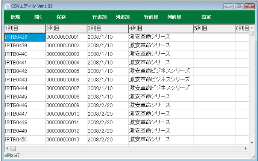The image size is (258, 161).
Task: Click the cell containing IRTB0447
Action: pyautogui.click(x=24, y=114)
